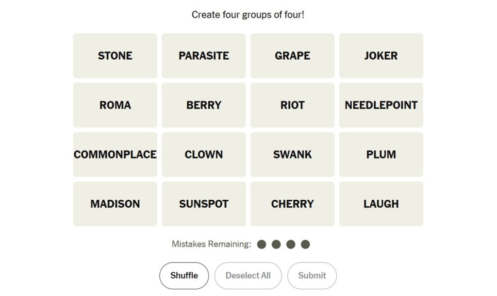The width and height of the screenshot is (497, 296).
Task: Shuffle the word tiles
Action: 184,276
